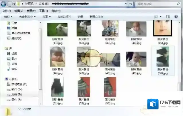Click 新建文件夹 button
The height and width of the screenshot is (116, 183).
(96, 17)
